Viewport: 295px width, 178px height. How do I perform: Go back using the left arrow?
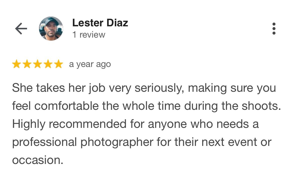(21, 29)
